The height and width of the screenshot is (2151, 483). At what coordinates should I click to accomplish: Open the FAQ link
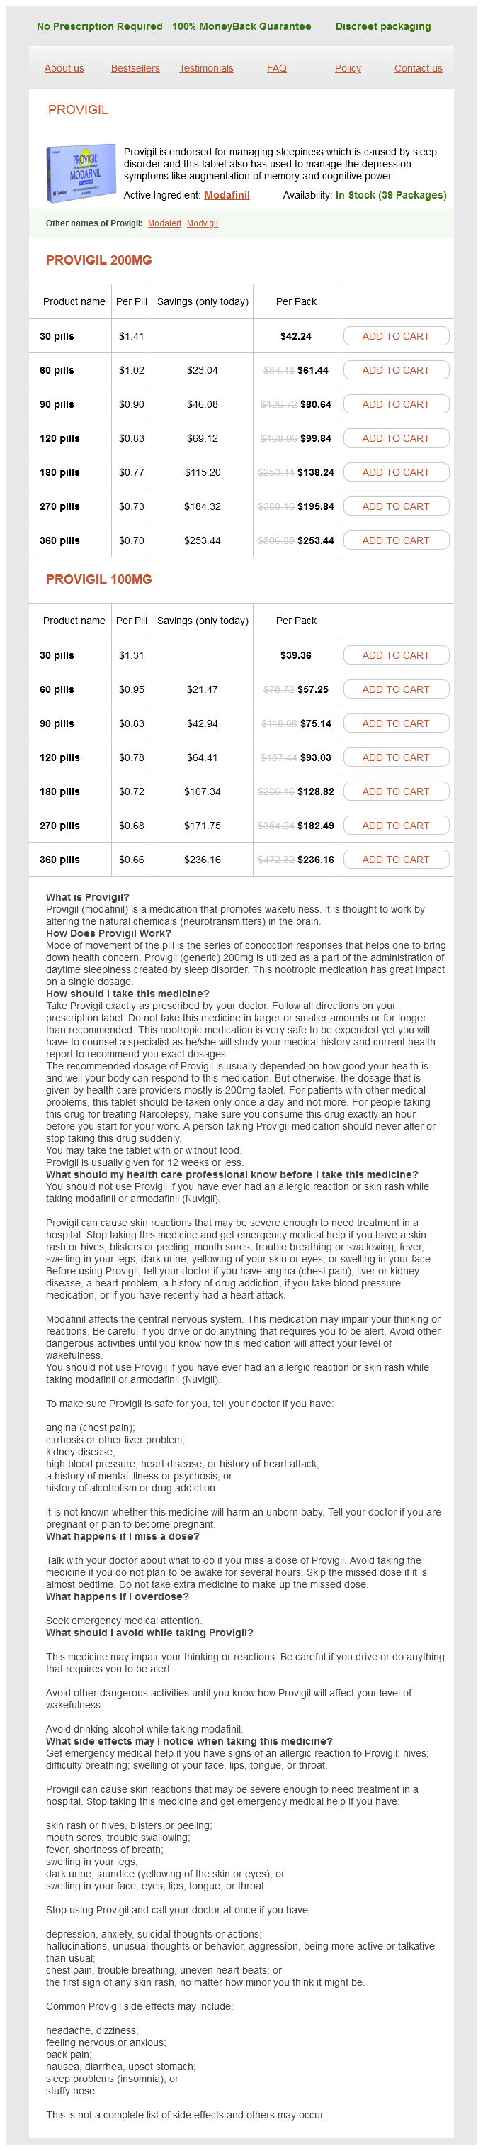(276, 69)
